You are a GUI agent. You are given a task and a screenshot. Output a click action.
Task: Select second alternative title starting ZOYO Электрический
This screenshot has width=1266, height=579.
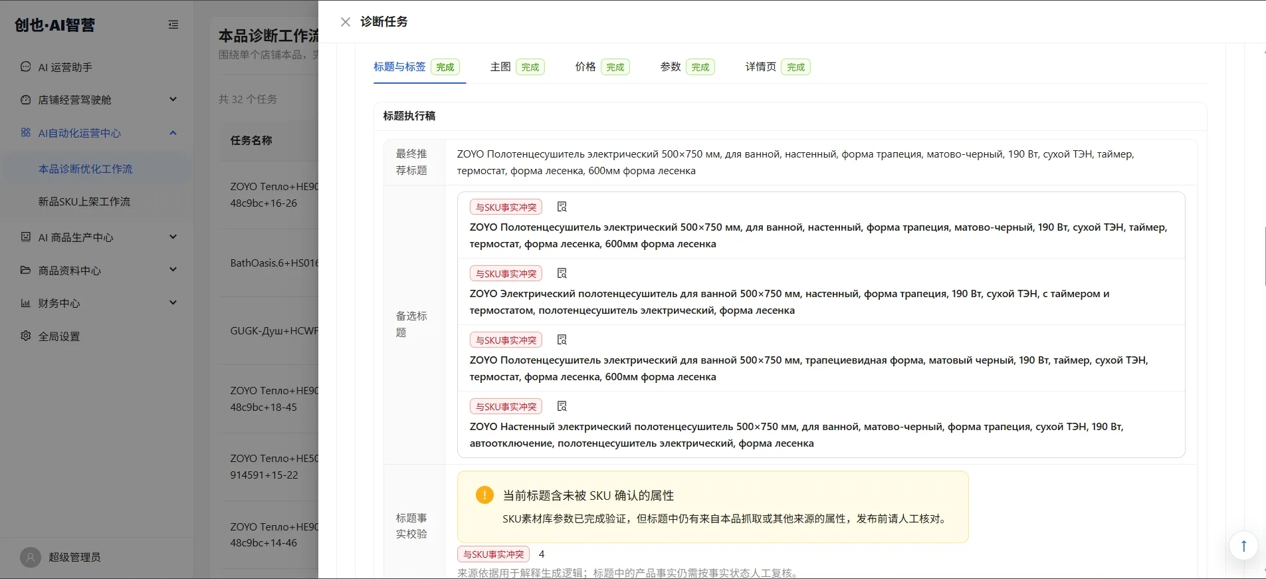point(790,302)
